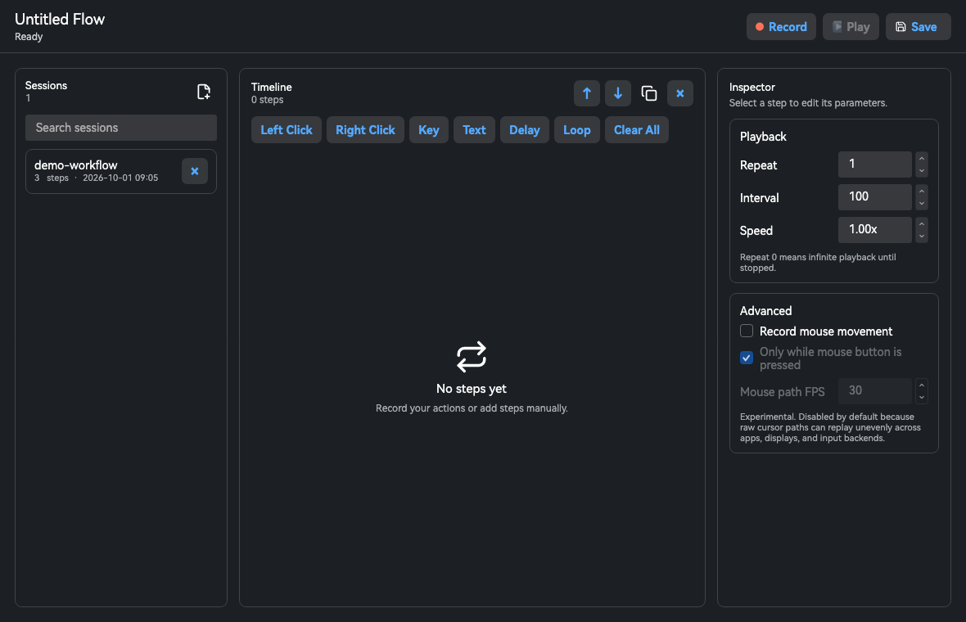Increase the Speed with the up arrow
Image resolution: width=966 pixels, height=622 pixels.
pyautogui.click(x=922, y=223)
